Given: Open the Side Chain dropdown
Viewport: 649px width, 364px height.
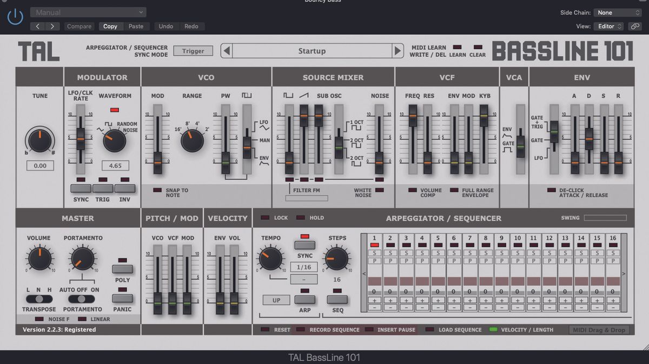Looking at the screenshot, I should coord(617,12).
